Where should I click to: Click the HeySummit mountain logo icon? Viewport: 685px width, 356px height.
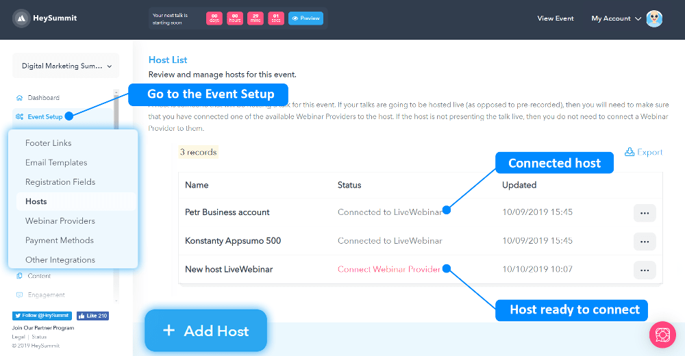click(x=21, y=18)
